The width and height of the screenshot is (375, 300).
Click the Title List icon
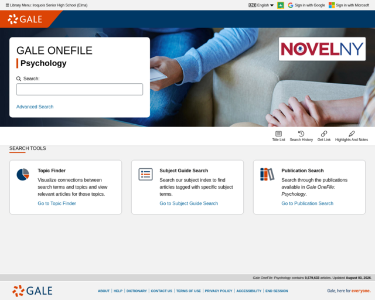[x=279, y=134]
